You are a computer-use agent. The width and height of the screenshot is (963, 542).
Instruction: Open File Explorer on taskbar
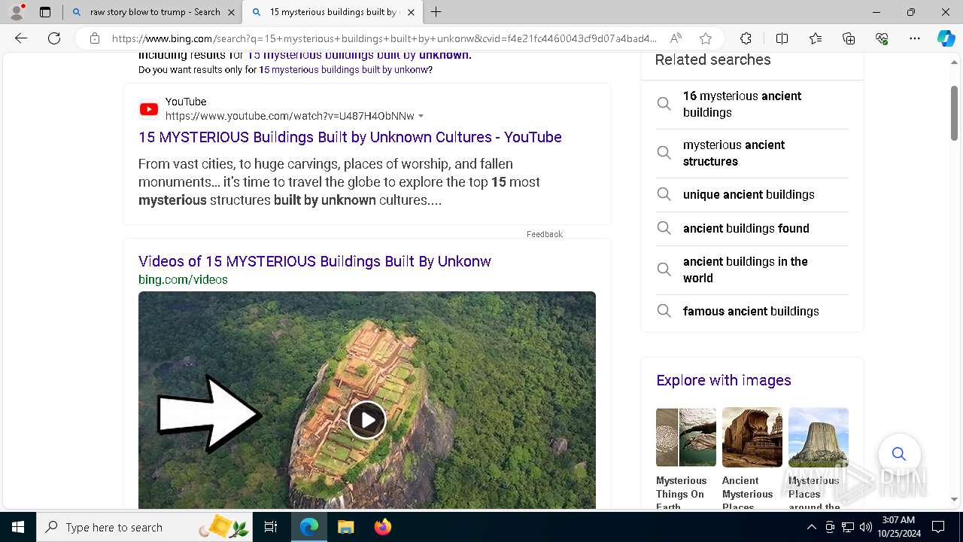coord(345,527)
